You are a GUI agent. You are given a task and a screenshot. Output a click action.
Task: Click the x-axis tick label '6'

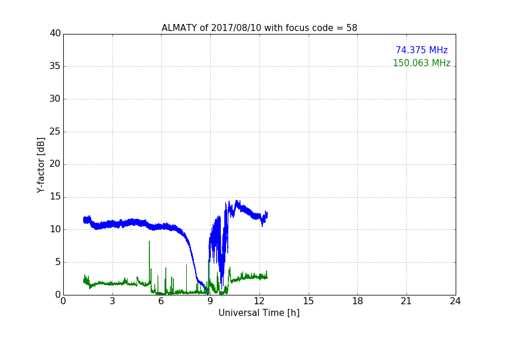pyautogui.click(x=161, y=301)
